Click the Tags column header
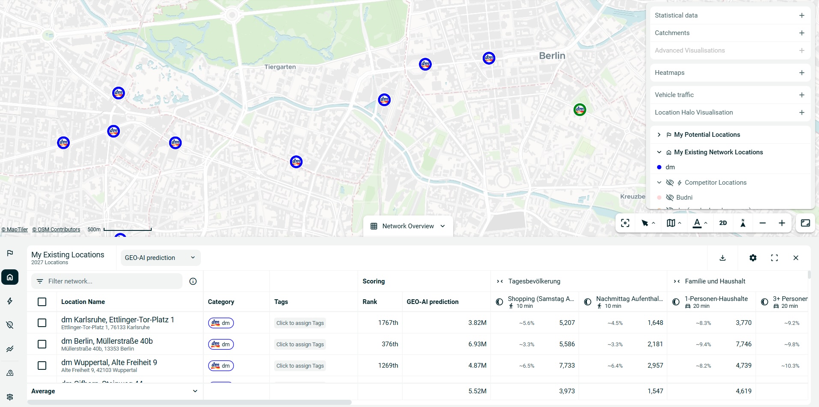The height and width of the screenshot is (407, 819). 281,302
